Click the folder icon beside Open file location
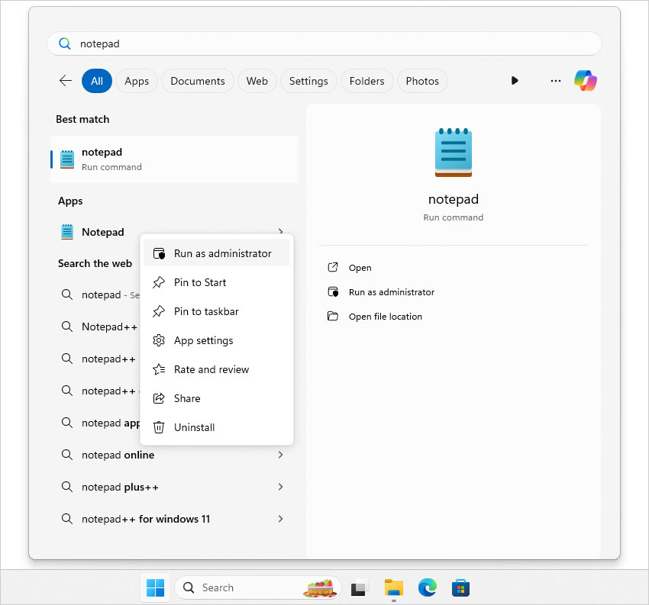 (x=333, y=316)
